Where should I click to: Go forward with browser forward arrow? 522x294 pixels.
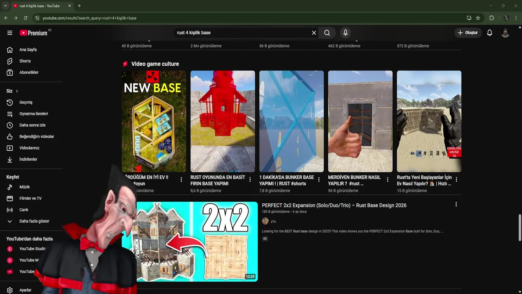pyautogui.click(x=15, y=18)
